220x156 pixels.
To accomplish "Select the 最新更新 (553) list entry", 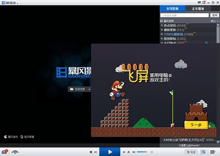I will pyautogui.click(x=174, y=30).
